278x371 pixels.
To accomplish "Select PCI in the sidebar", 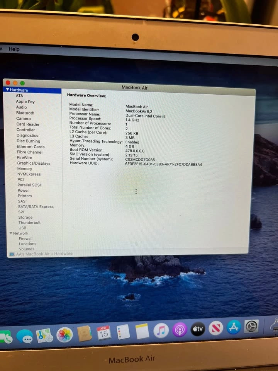I will coord(20,180).
